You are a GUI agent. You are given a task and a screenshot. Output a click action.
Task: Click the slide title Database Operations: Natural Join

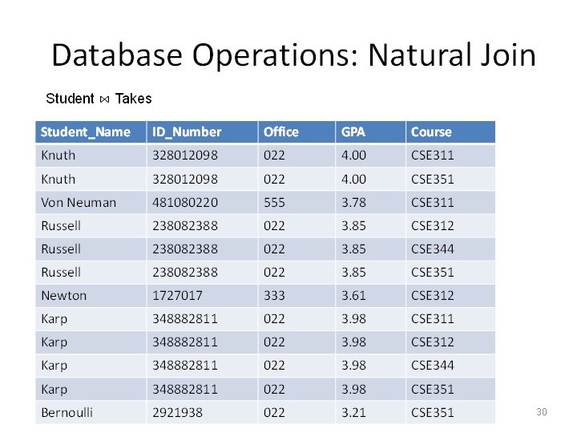click(293, 55)
